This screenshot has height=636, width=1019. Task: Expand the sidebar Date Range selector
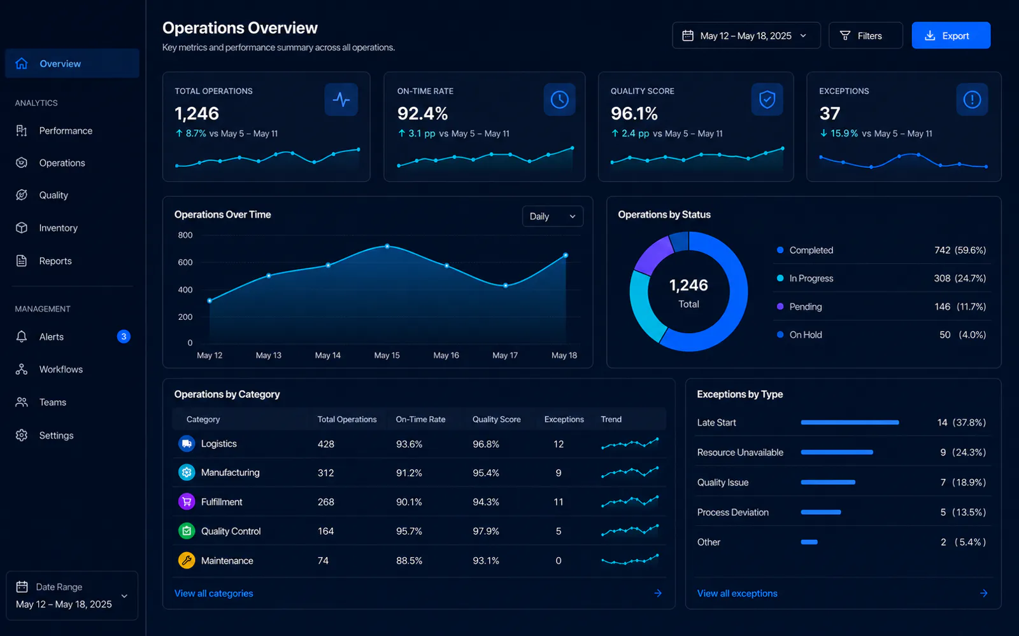click(x=72, y=595)
